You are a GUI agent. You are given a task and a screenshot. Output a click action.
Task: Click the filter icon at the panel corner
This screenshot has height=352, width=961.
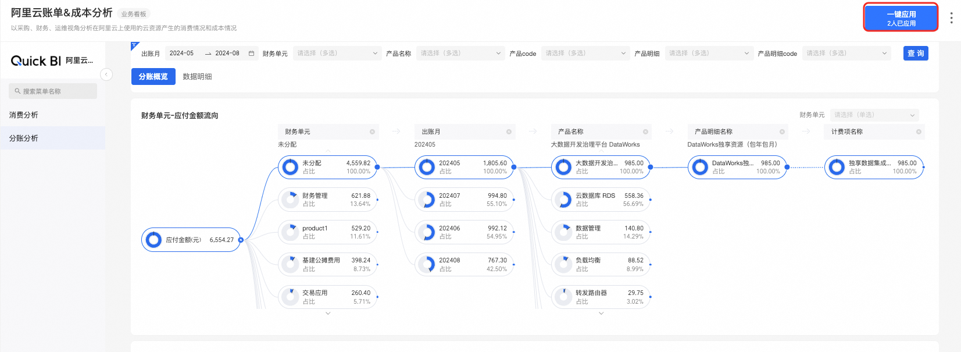(135, 45)
